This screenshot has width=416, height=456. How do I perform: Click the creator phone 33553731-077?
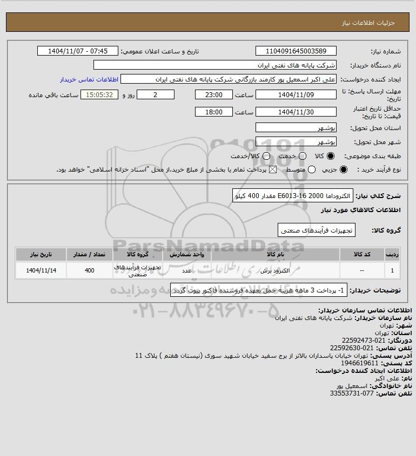pos(352,393)
